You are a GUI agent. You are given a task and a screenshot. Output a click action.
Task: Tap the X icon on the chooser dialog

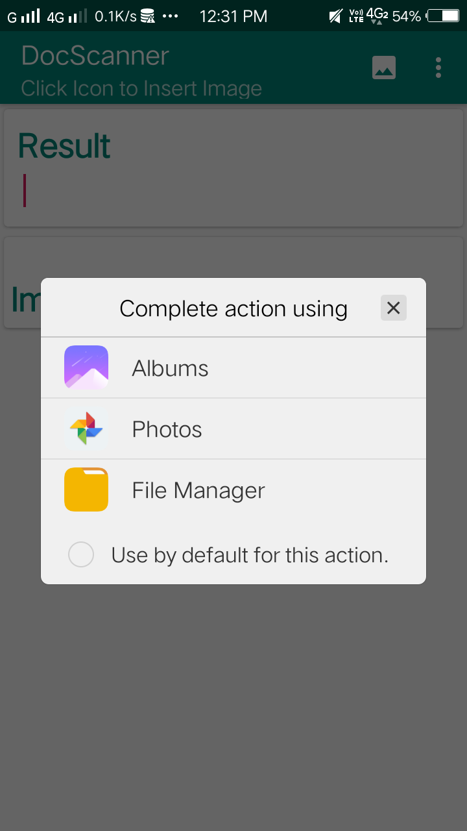click(x=393, y=308)
